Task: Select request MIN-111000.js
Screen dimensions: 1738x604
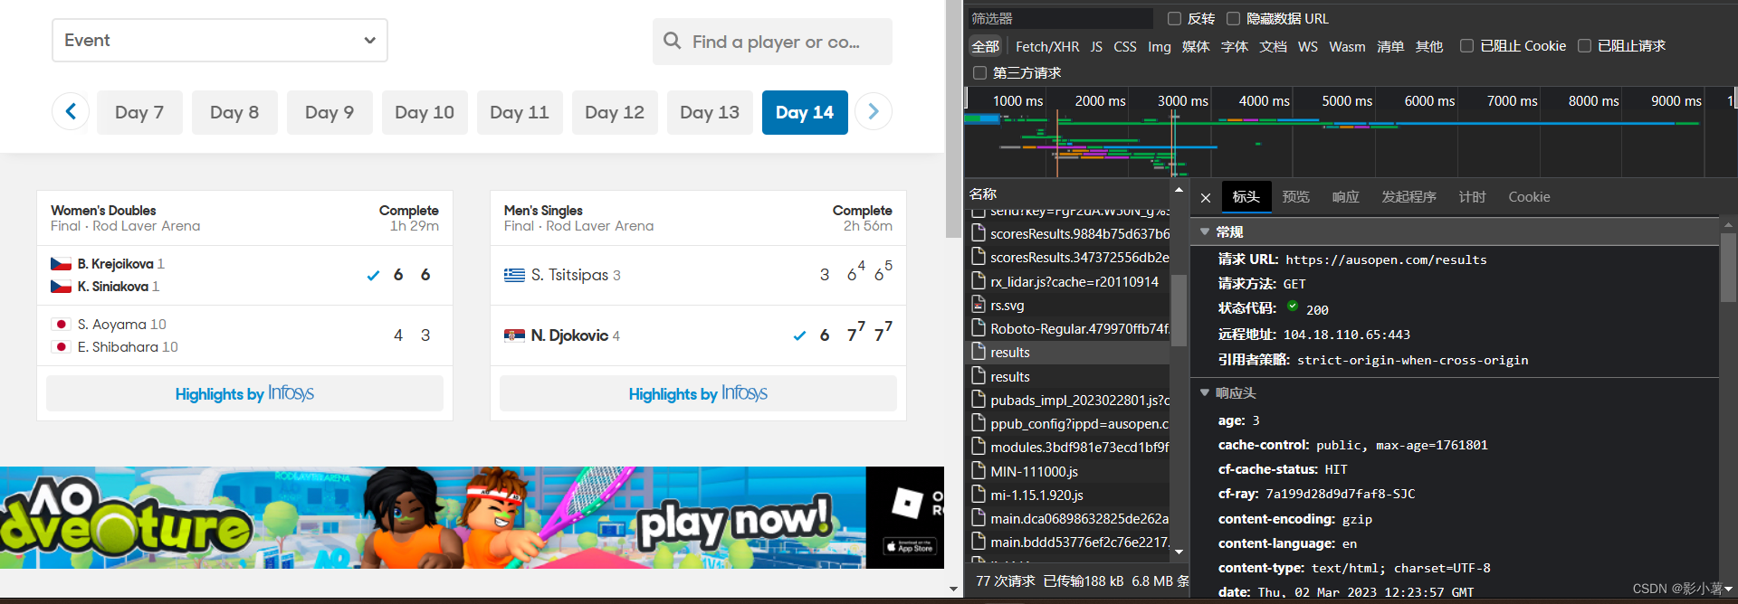Action: click(1069, 471)
